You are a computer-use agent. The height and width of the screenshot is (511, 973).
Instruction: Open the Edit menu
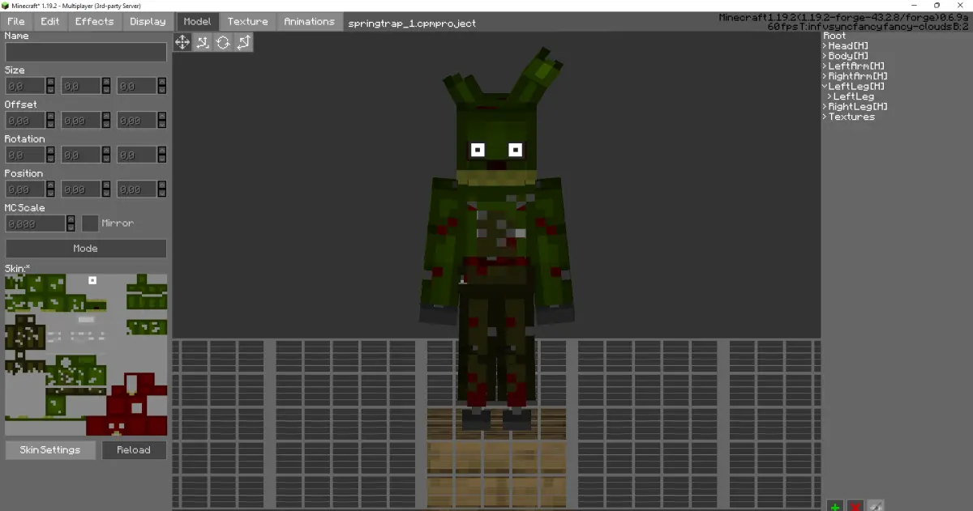50,21
